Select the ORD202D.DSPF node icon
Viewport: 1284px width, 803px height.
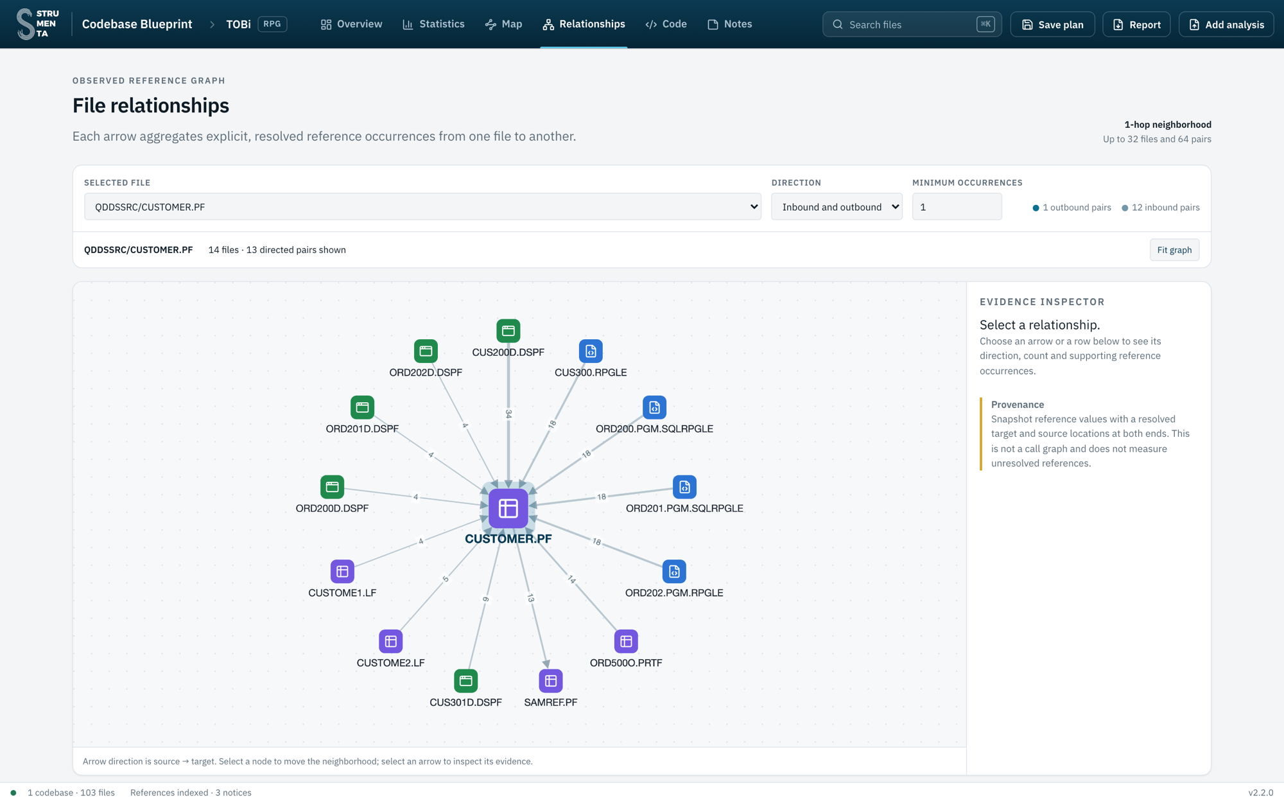tap(426, 351)
